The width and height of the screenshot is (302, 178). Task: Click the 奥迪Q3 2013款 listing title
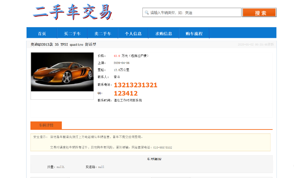[x=63, y=44]
